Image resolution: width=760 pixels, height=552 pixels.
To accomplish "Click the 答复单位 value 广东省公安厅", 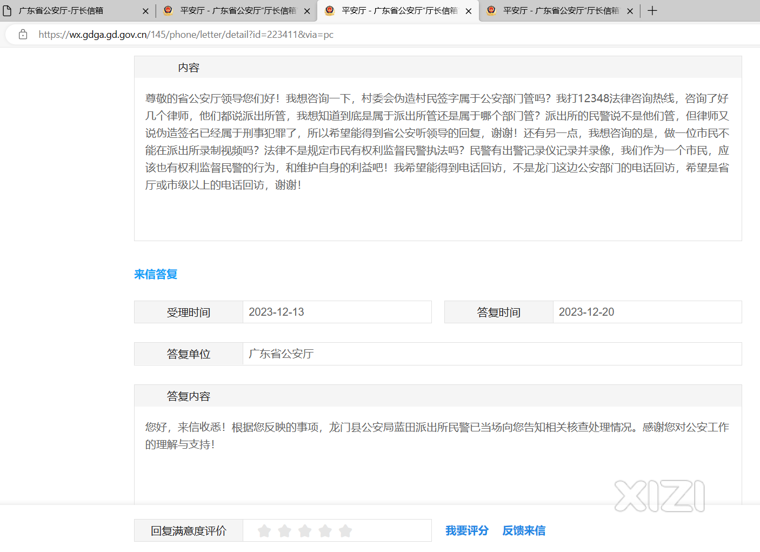I will (281, 354).
